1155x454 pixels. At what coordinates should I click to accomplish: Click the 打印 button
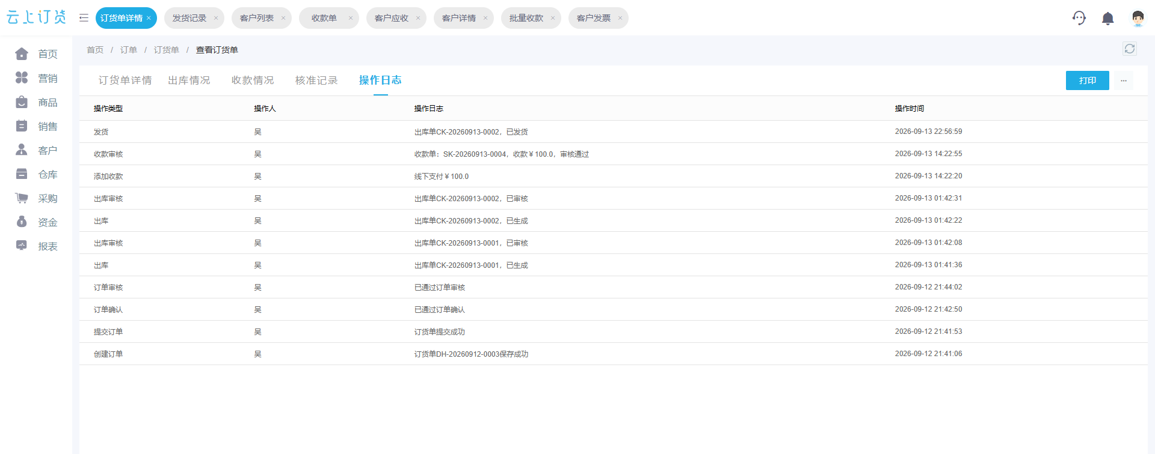coord(1088,80)
